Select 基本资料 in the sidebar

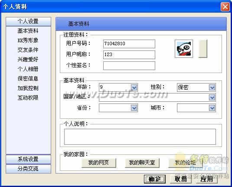(x=28, y=31)
